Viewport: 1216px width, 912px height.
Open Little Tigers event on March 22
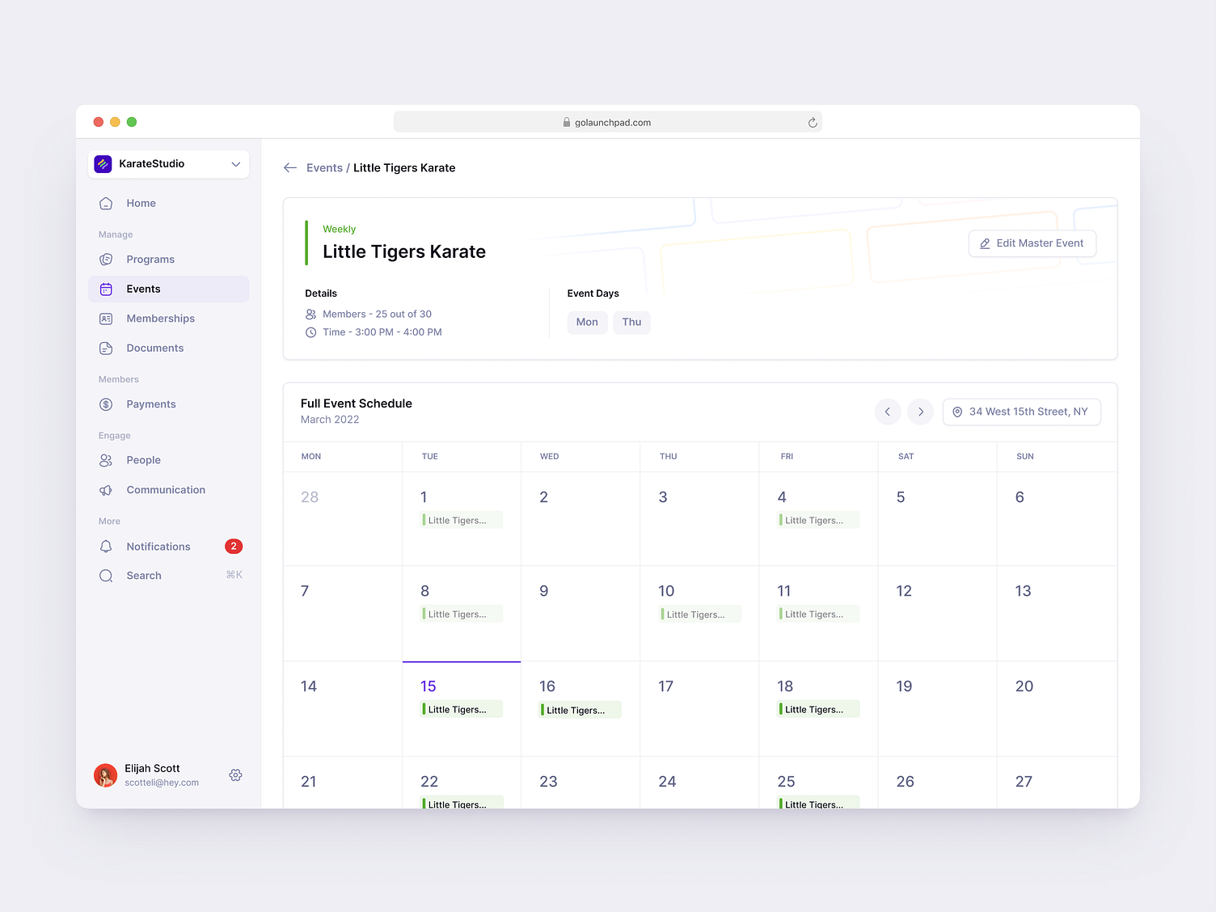pos(462,802)
